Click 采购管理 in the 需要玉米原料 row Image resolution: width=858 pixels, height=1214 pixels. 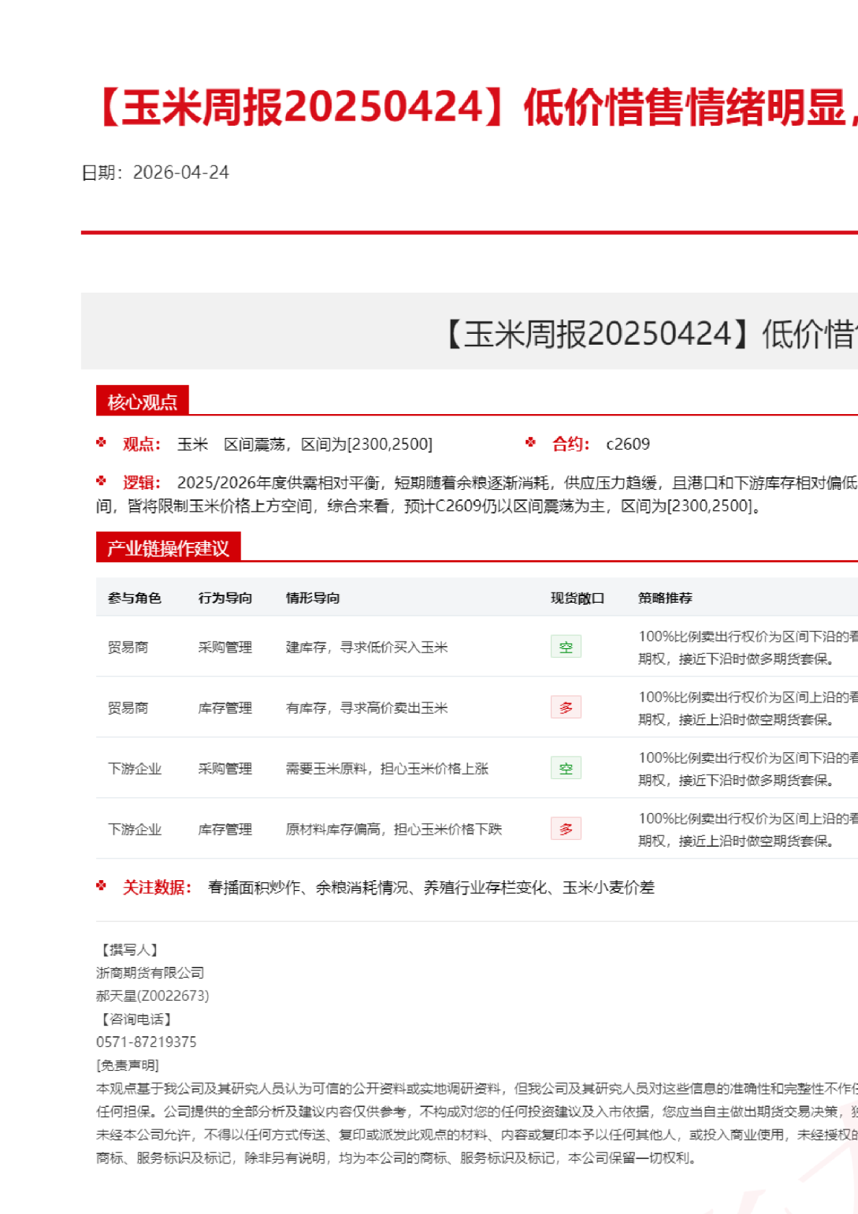point(225,768)
